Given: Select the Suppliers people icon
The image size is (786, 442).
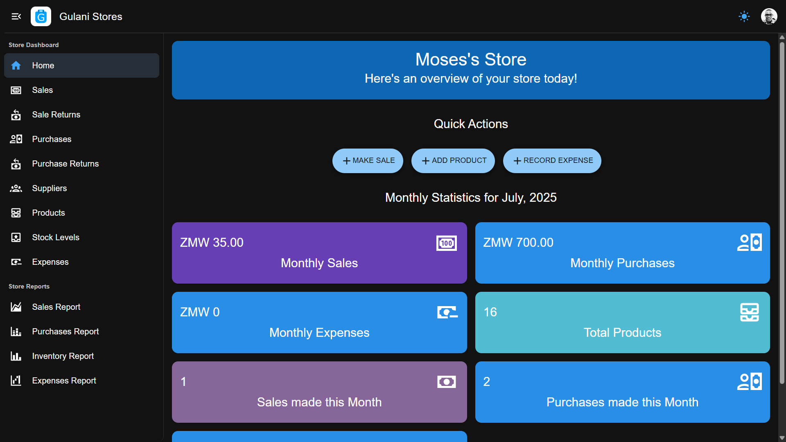Looking at the screenshot, I should tap(16, 188).
